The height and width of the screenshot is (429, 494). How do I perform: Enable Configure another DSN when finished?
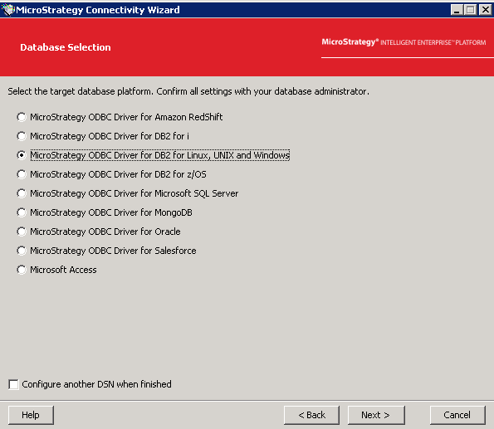[90, 384]
